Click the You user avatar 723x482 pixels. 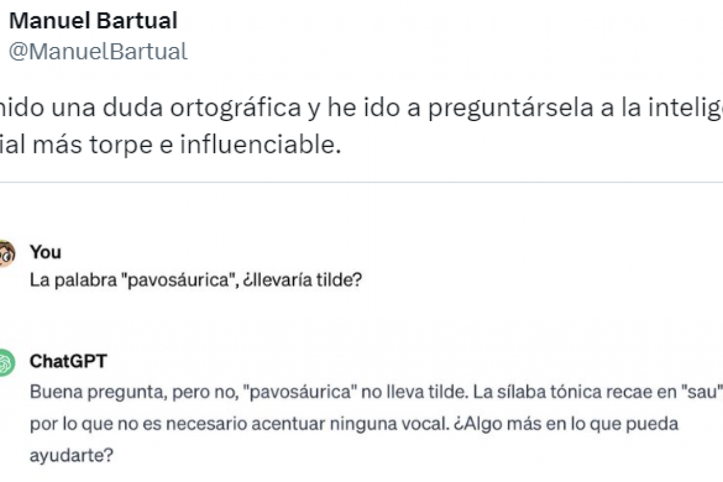click(x=6, y=253)
